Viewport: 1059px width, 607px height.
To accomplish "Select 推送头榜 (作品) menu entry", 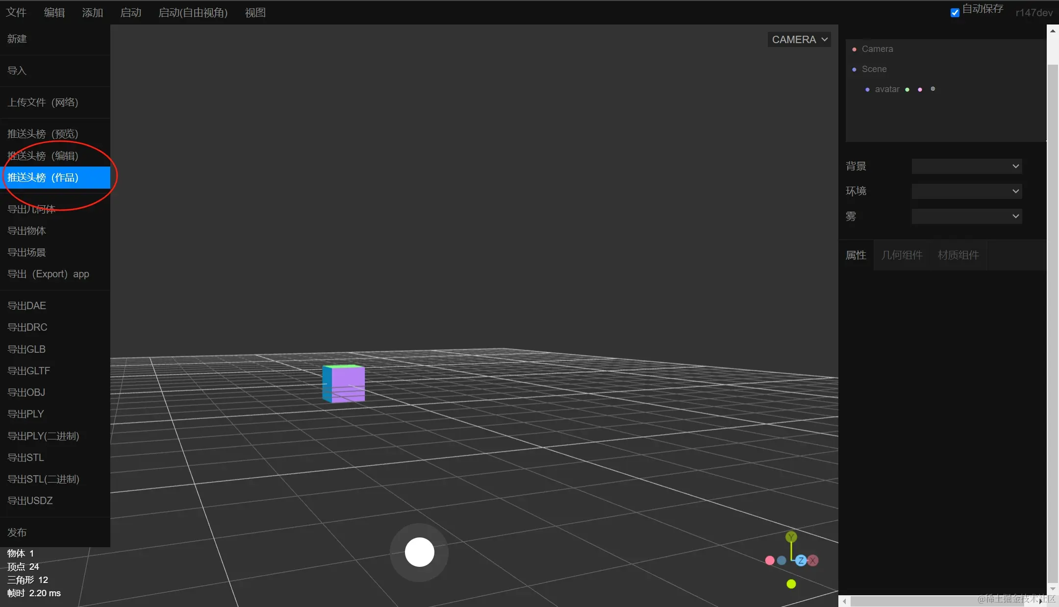I will pyautogui.click(x=43, y=178).
